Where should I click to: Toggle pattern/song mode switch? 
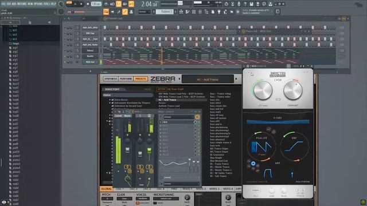click(69, 4)
